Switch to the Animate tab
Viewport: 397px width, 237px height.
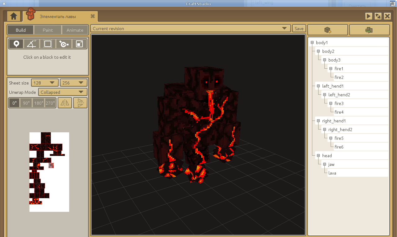tap(75, 30)
